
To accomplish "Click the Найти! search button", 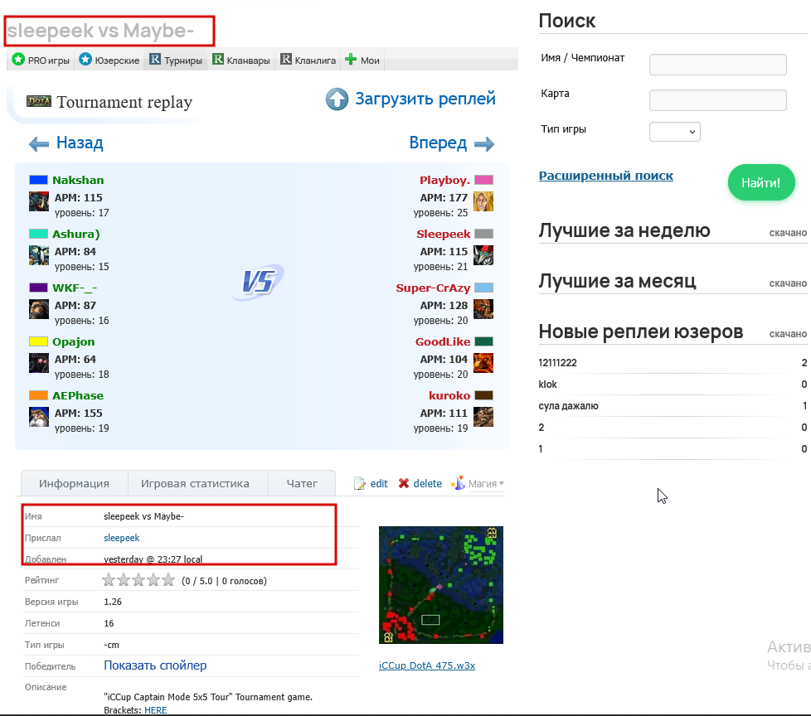I will (x=760, y=182).
